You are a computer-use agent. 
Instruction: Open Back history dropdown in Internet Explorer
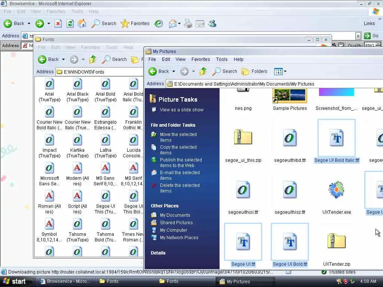[x=29, y=24]
